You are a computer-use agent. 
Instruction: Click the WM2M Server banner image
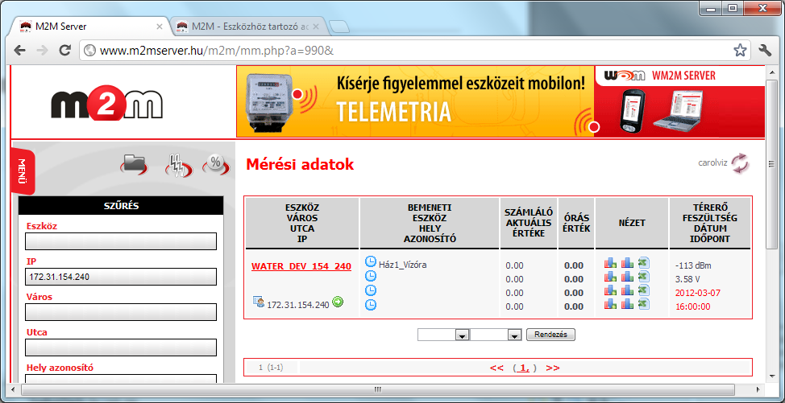coord(679,101)
